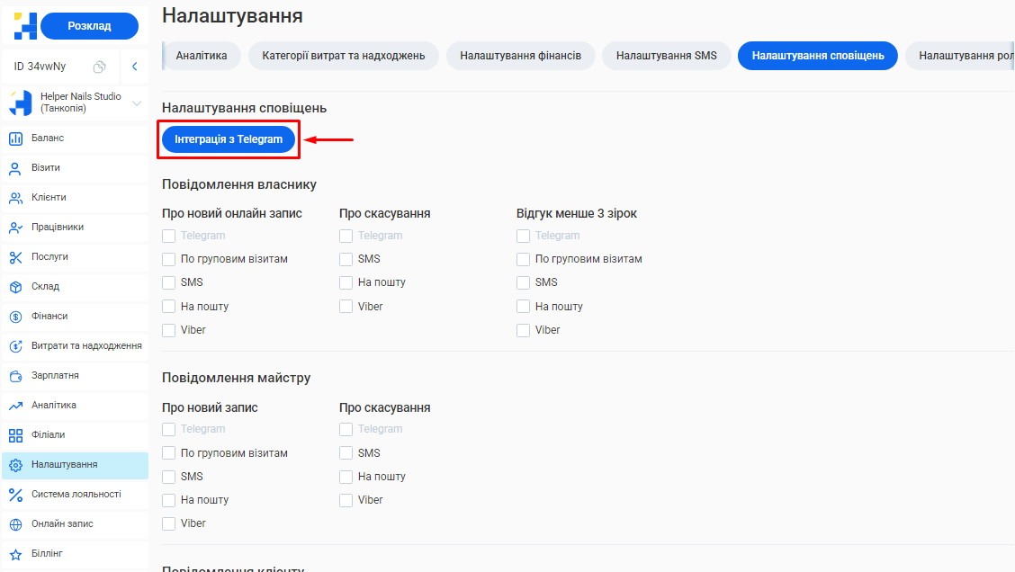The height and width of the screenshot is (572, 1015).
Task: Check Viber under owner's Про скасування
Action: tap(346, 307)
